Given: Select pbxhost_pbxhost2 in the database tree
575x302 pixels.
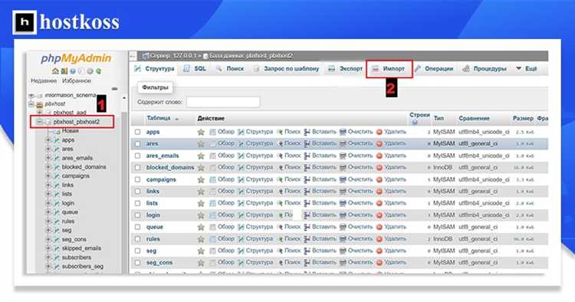Looking at the screenshot, I should (76, 122).
